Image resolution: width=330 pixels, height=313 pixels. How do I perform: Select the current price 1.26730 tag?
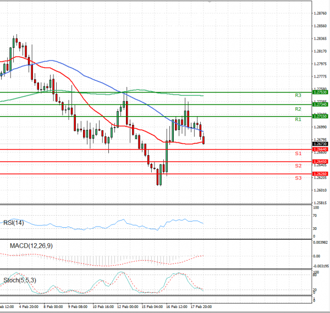[320, 144]
